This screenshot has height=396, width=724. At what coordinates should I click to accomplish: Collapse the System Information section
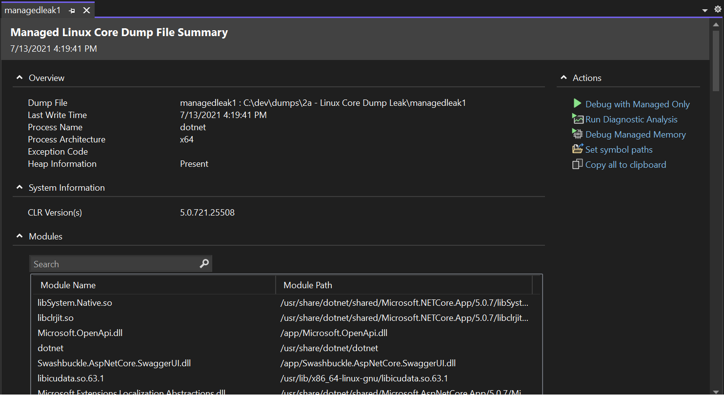[x=19, y=187]
